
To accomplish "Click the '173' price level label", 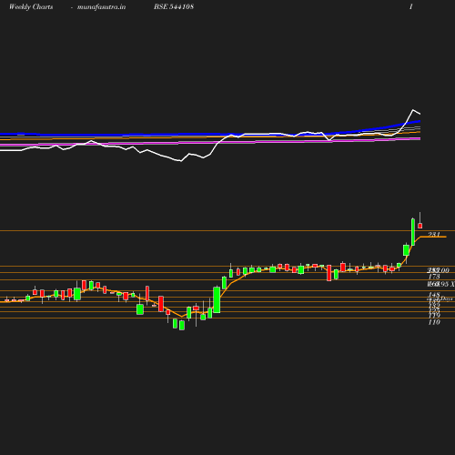I will (x=434, y=277).
